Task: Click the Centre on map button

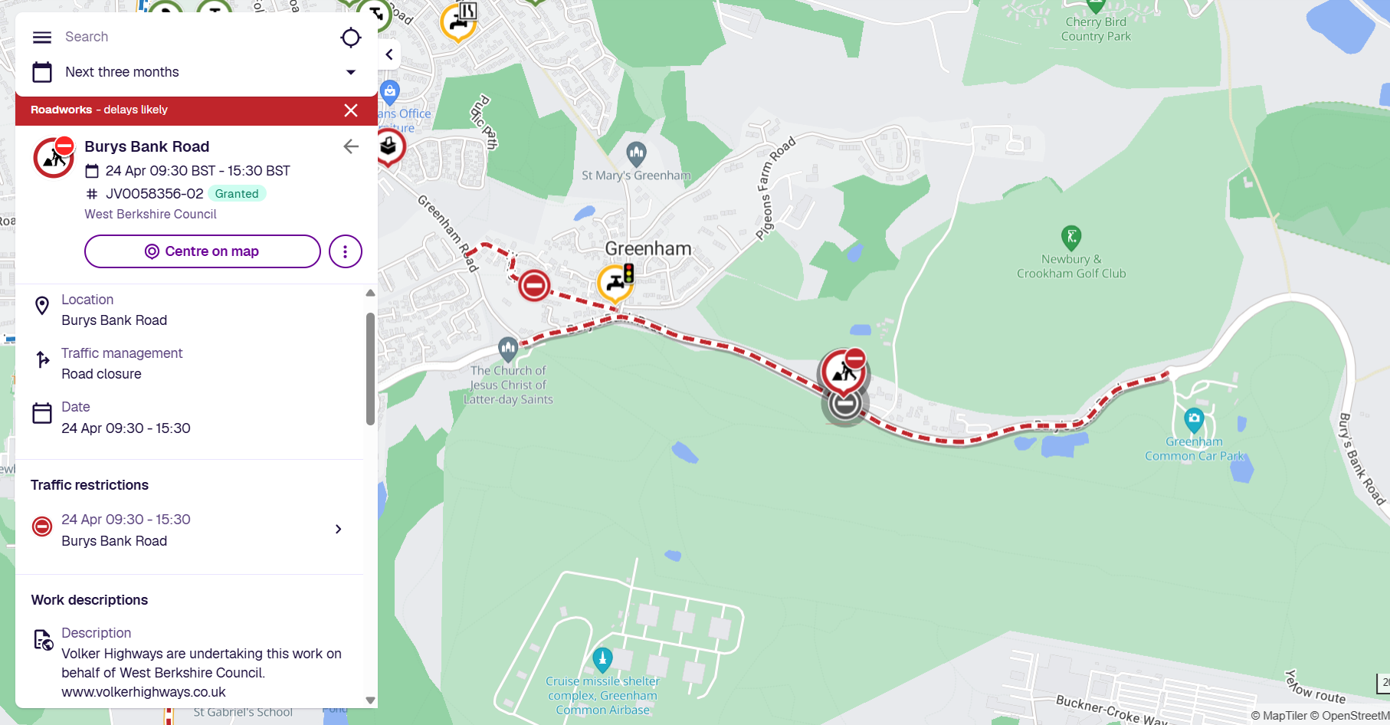Action: (202, 251)
